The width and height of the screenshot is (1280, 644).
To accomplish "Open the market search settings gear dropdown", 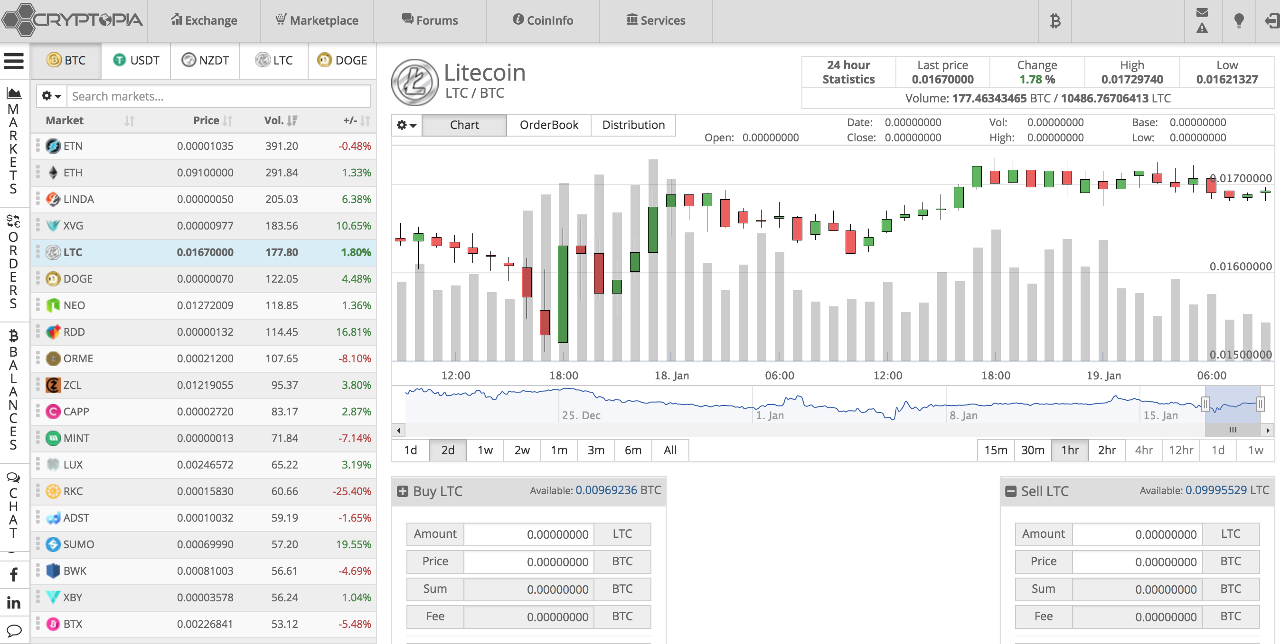I will (x=51, y=96).
